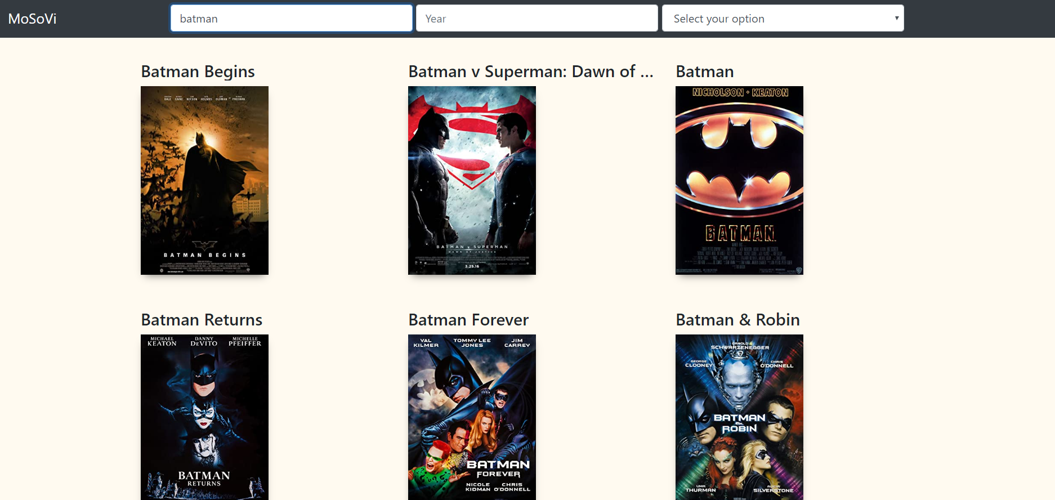Click the Batman Returns title

[x=202, y=320]
